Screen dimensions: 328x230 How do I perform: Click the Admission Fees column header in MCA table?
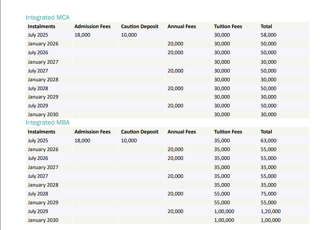pos(92,26)
